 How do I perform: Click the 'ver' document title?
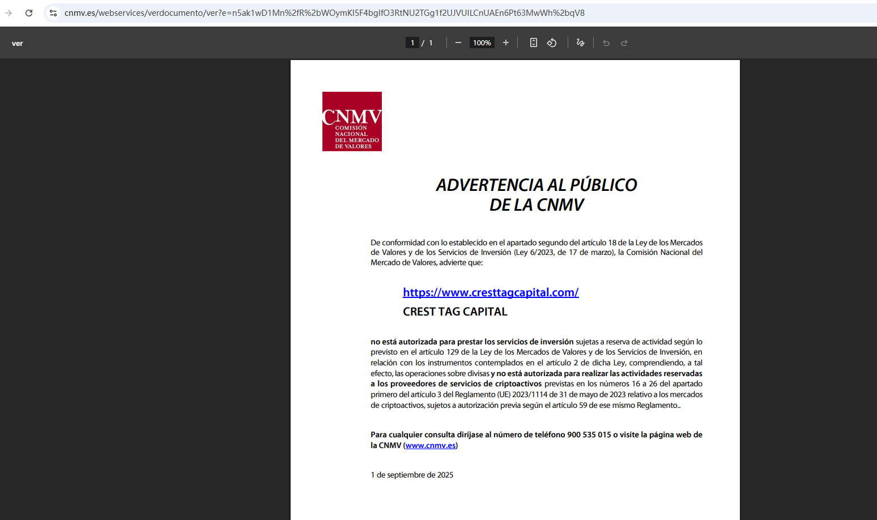18,43
